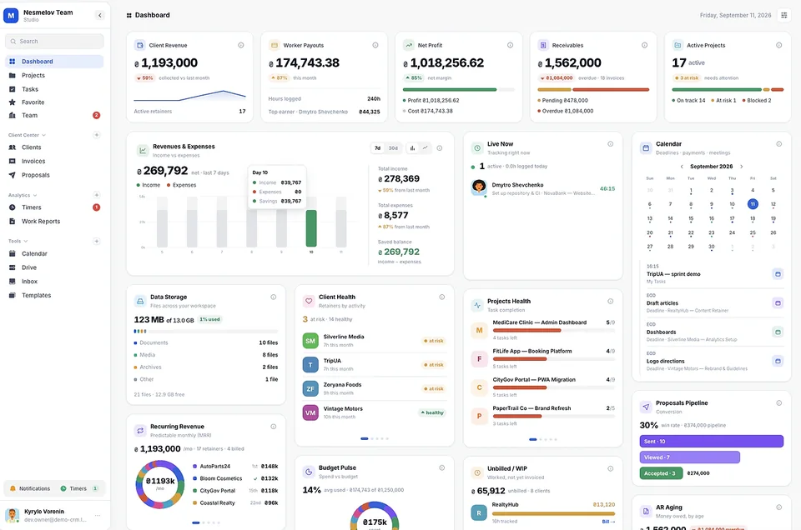Collapse the Tools section

(x=18, y=242)
